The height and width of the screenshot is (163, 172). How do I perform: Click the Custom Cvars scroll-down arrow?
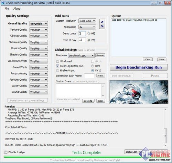pyautogui.click(x=103, y=95)
